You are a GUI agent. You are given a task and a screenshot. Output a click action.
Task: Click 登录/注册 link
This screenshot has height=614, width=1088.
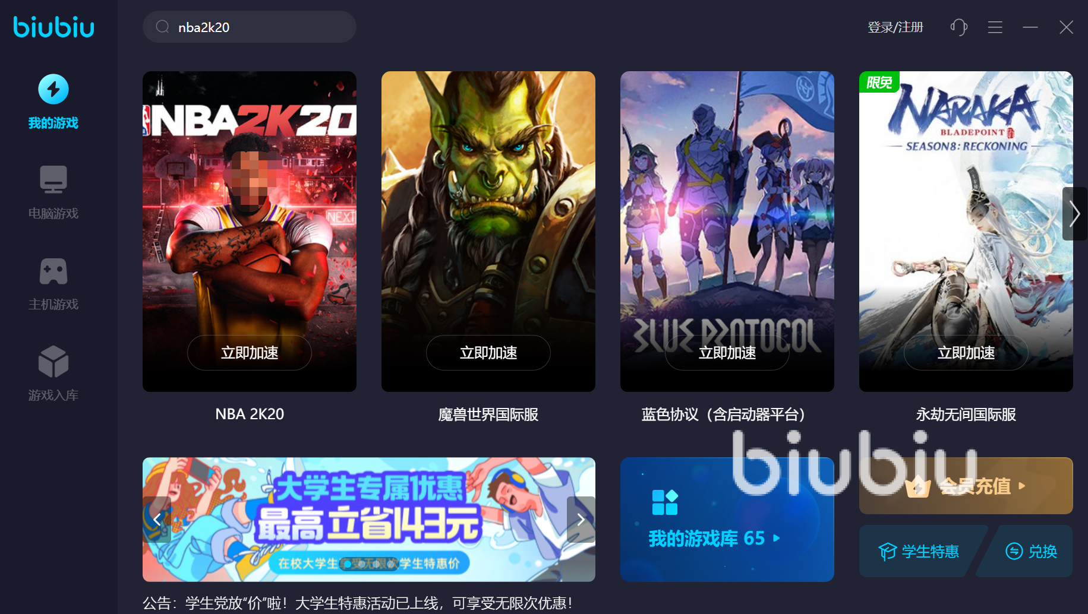coord(895,27)
